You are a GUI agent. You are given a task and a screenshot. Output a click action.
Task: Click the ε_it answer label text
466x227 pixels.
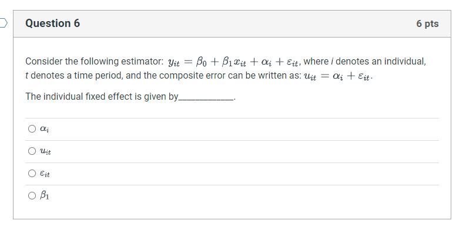point(45,174)
